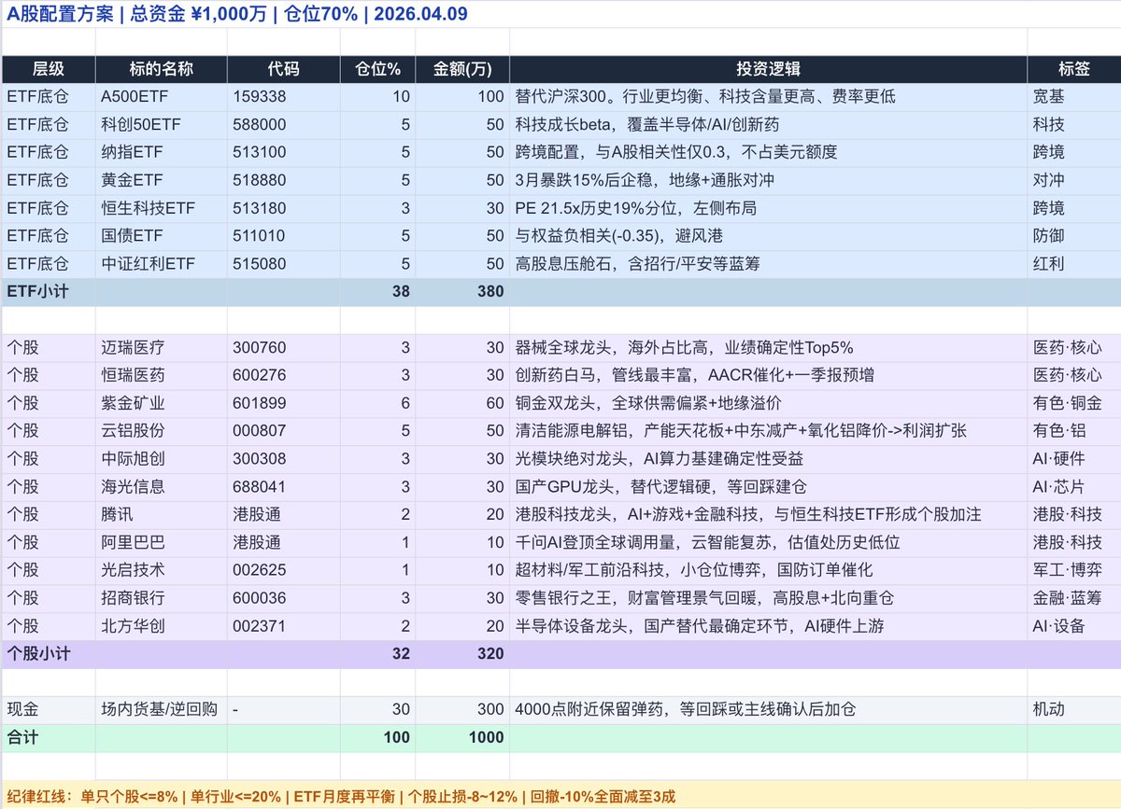1121x809 pixels.
Task: Click the '标签' column header
Action: click(x=1073, y=69)
